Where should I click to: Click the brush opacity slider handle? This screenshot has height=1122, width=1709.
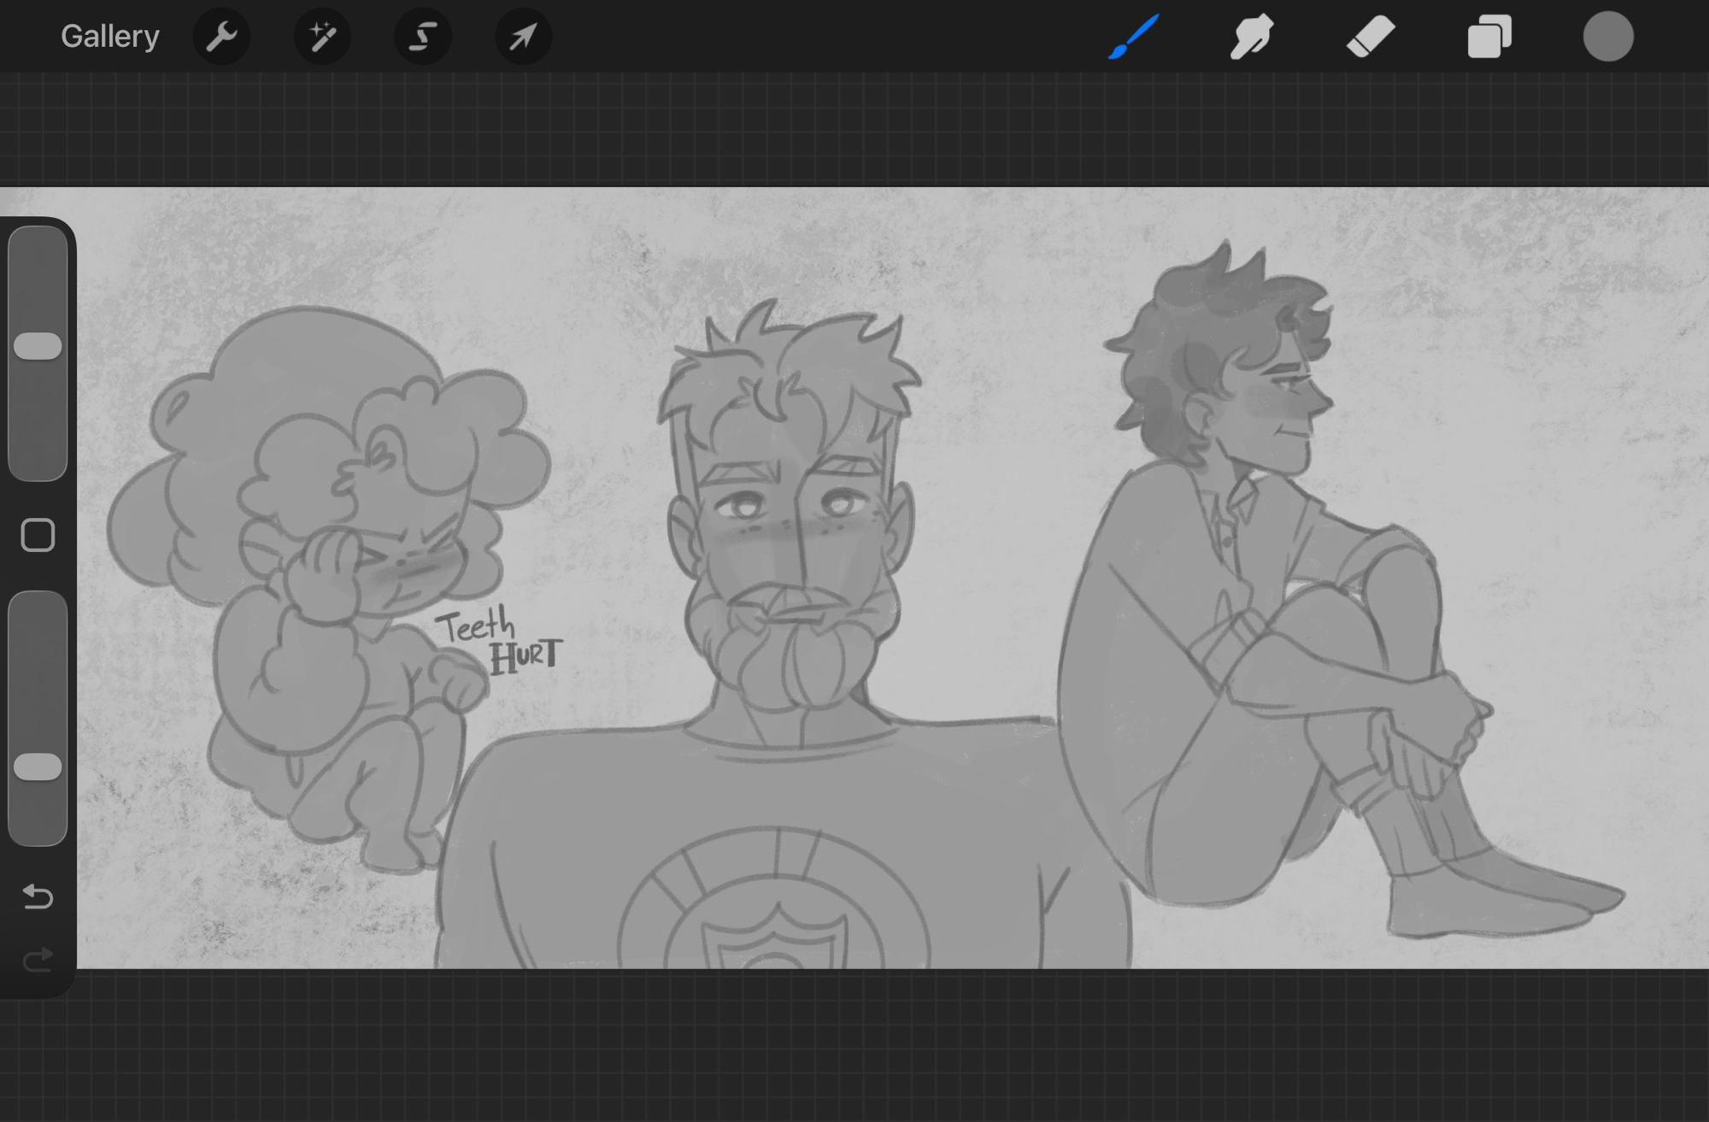pos(38,767)
